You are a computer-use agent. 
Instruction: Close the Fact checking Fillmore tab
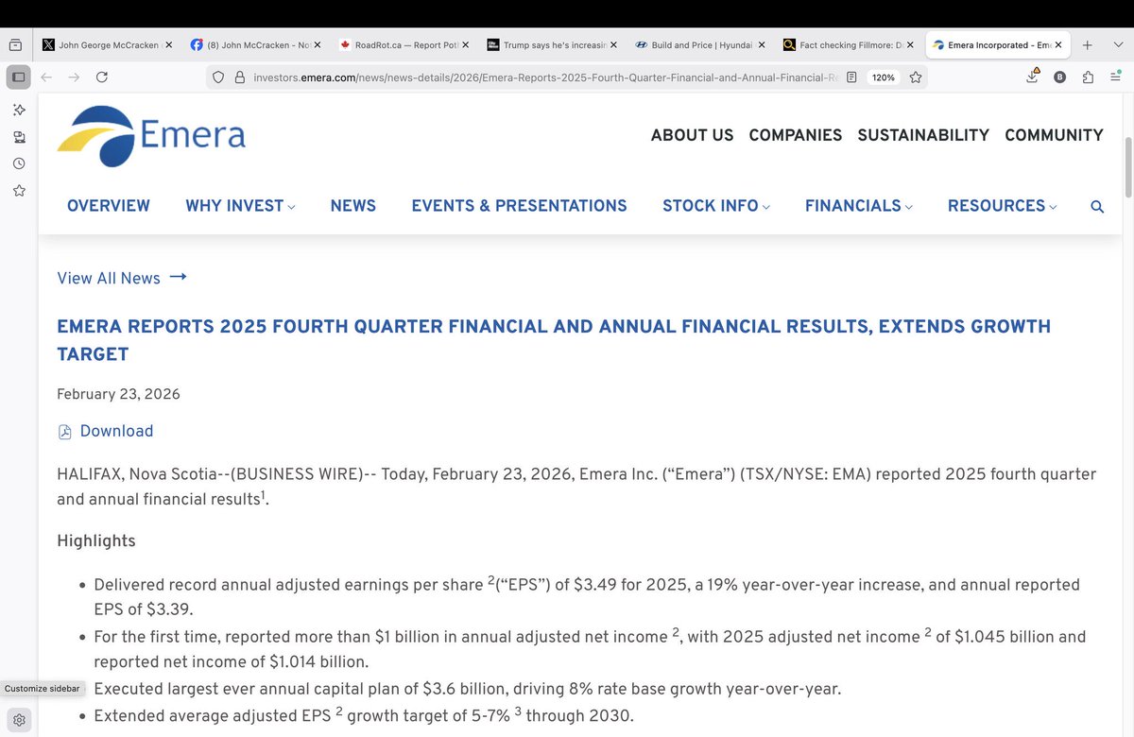click(x=910, y=44)
